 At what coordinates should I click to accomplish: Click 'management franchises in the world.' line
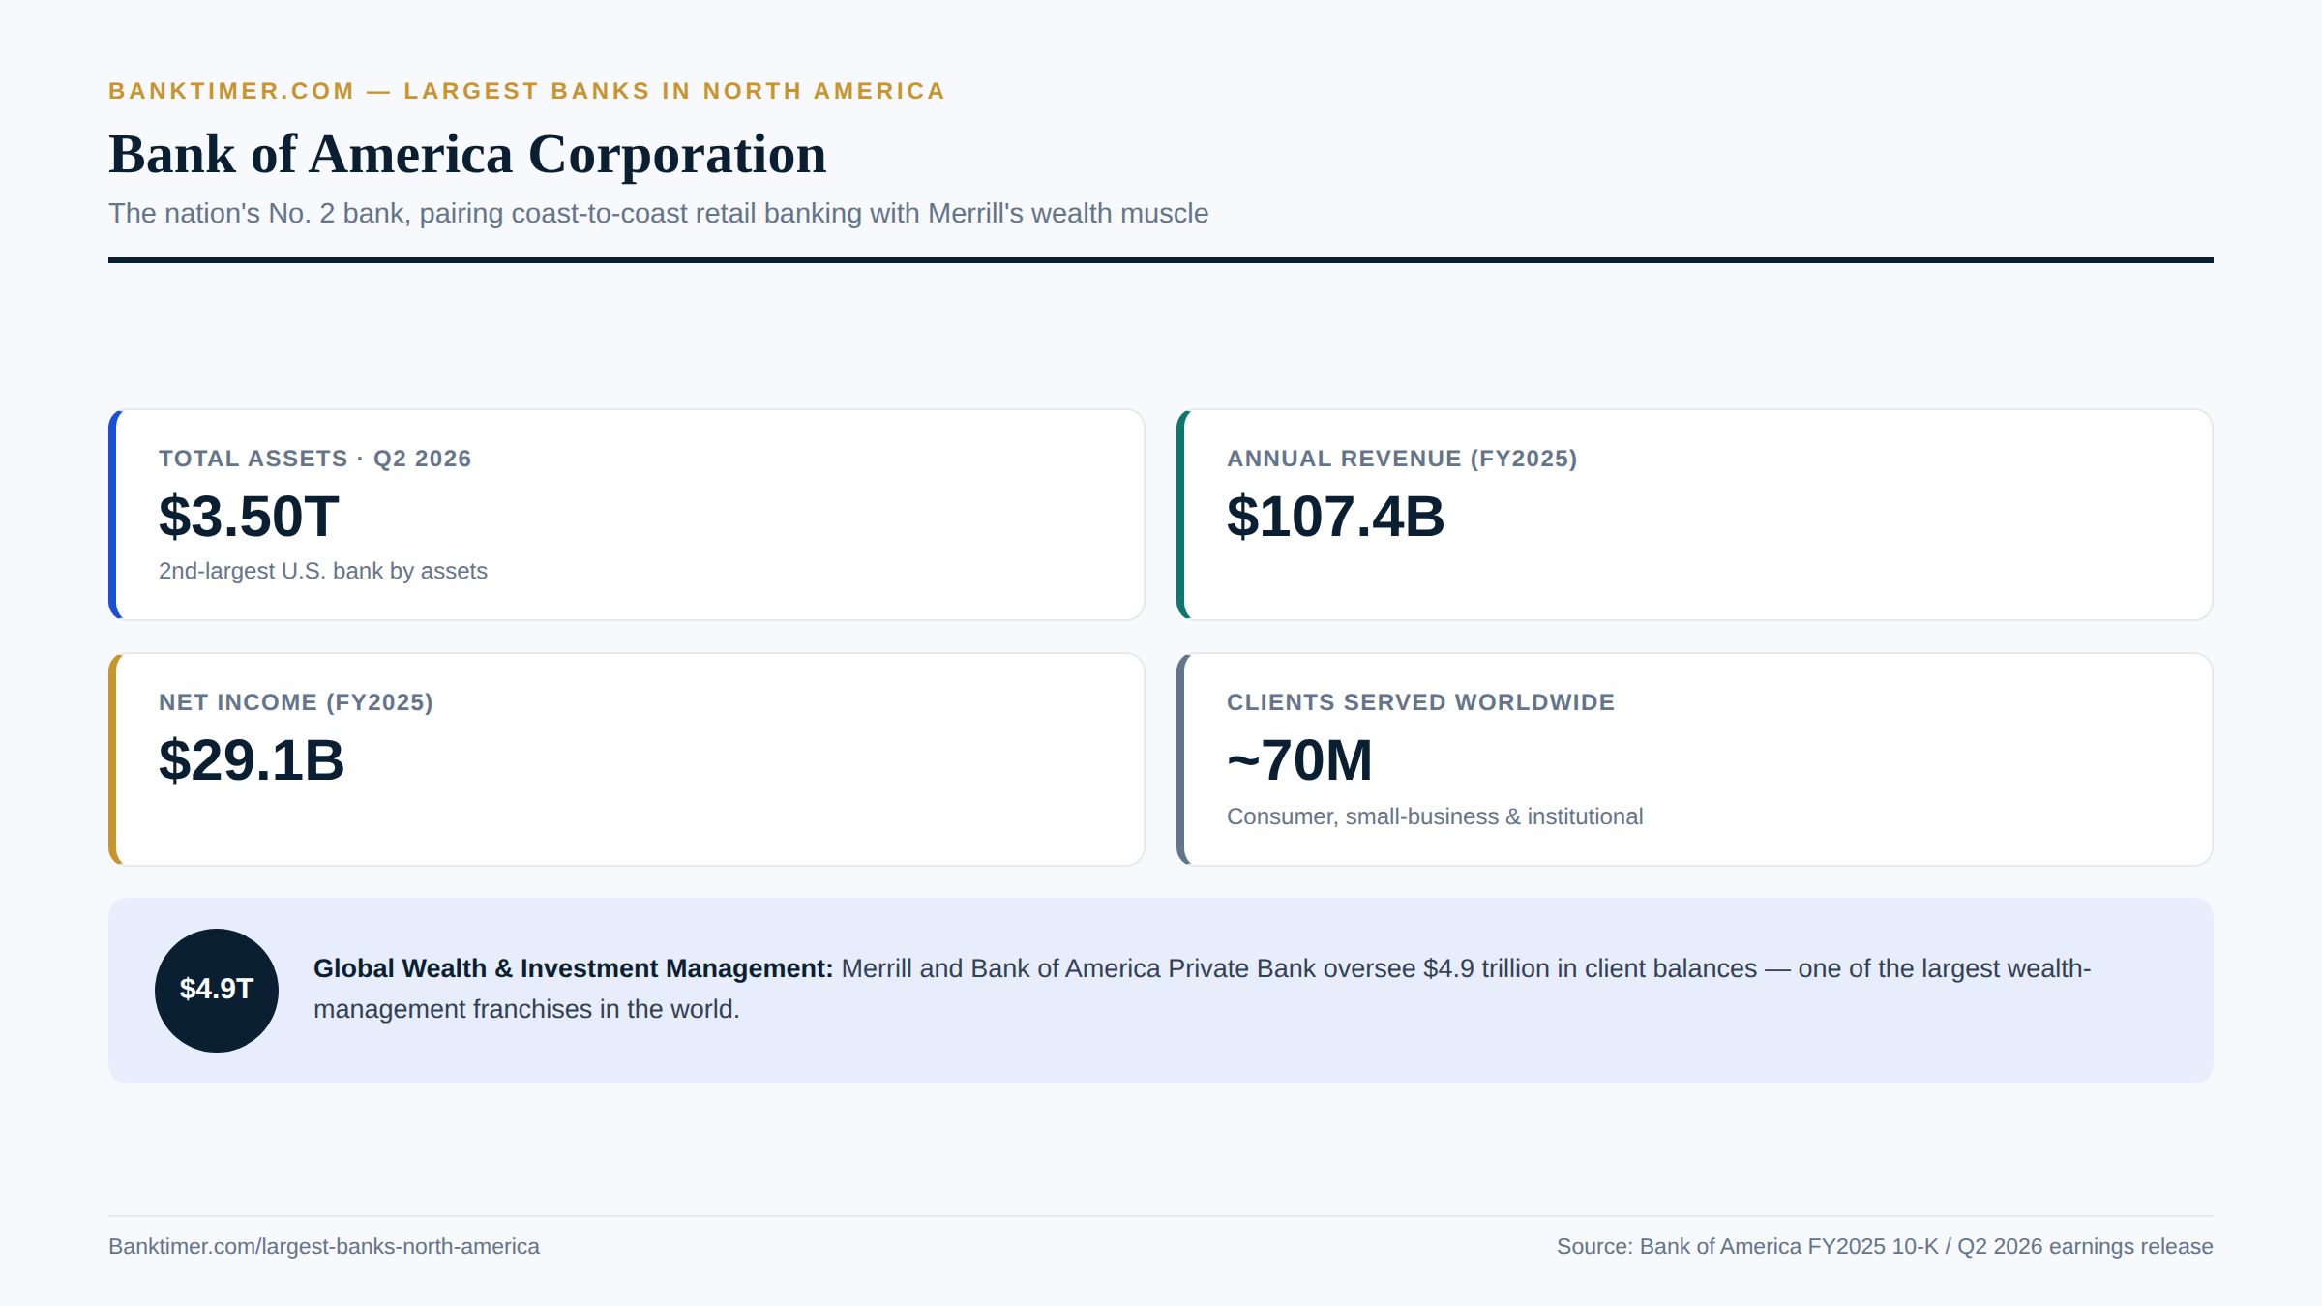click(526, 1009)
